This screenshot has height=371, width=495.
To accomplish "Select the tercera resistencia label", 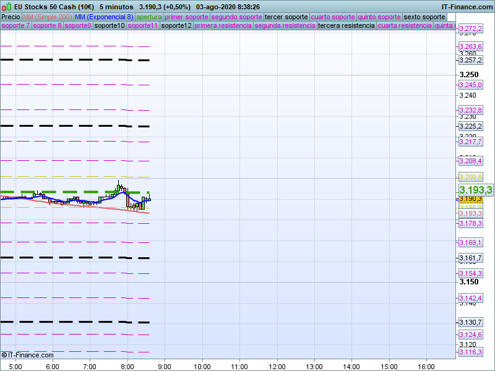I will 345,26.
